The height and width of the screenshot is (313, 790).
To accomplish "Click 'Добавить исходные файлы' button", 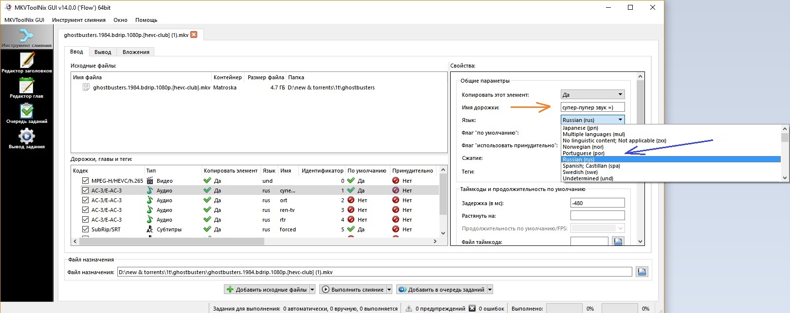I will (266, 290).
